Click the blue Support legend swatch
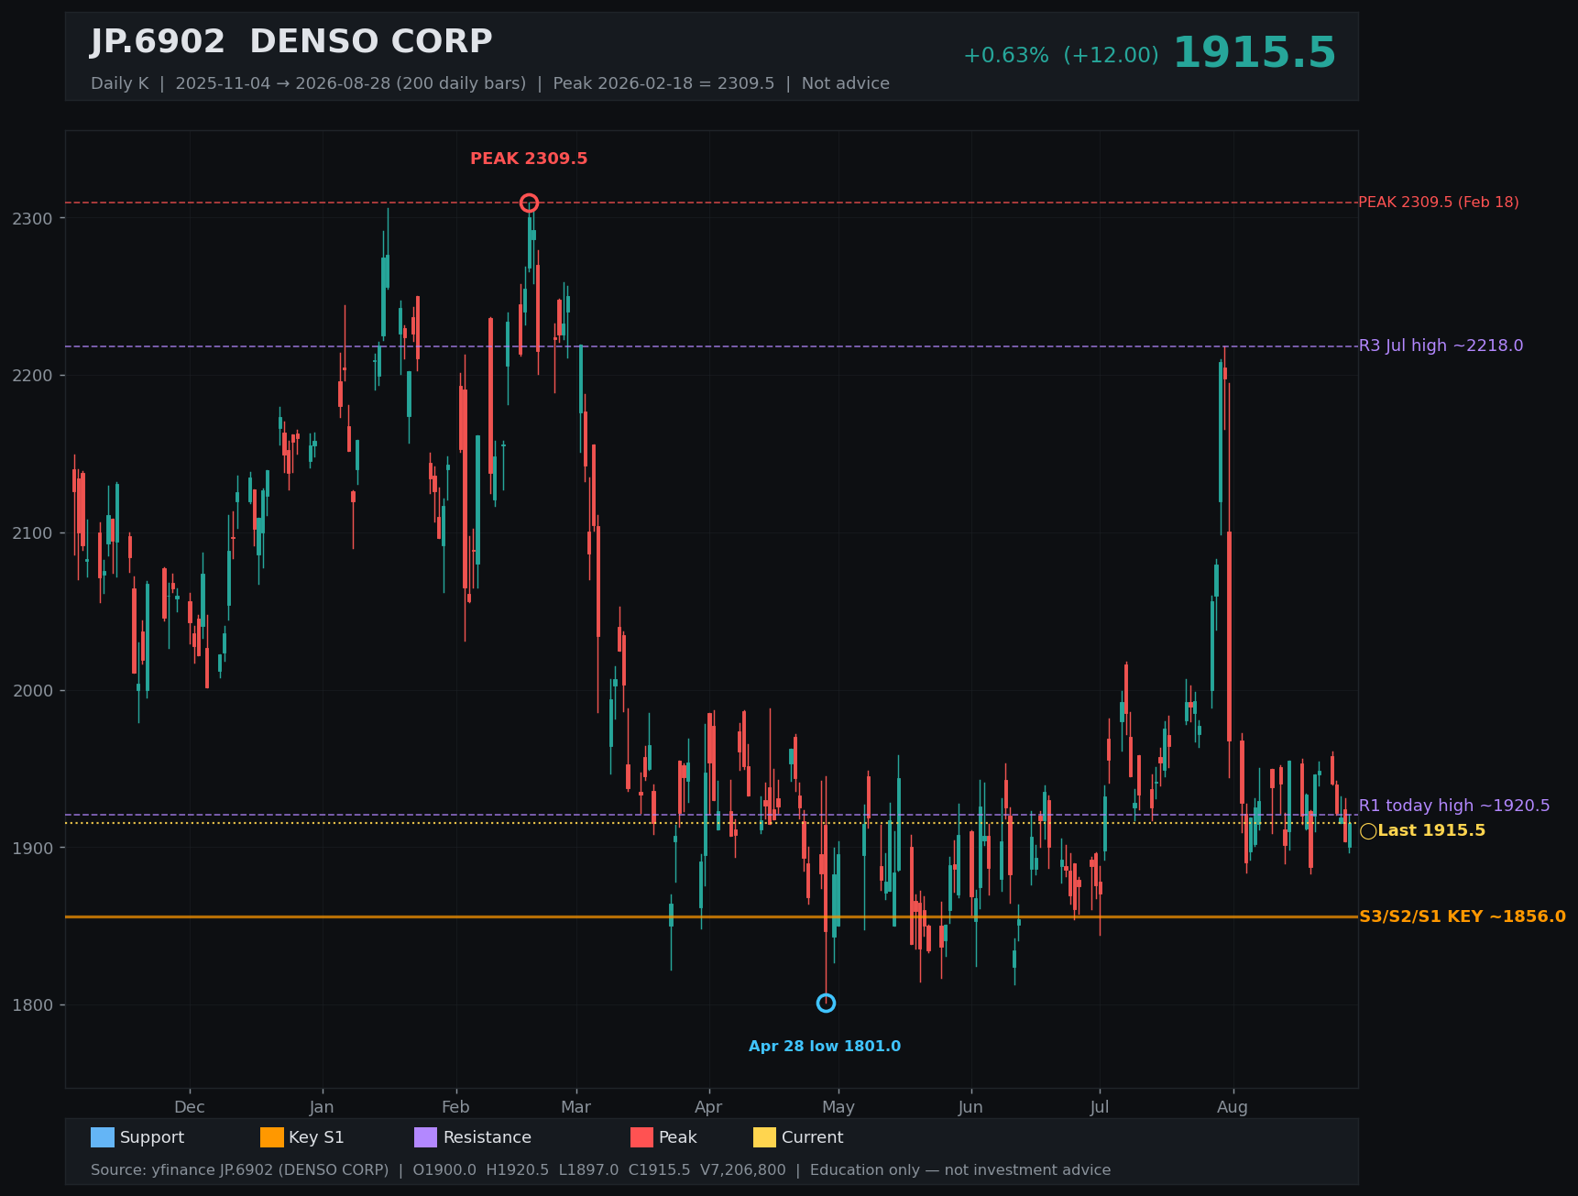Viewport: 1578px width, 1196px height. tap(103, 1137)
